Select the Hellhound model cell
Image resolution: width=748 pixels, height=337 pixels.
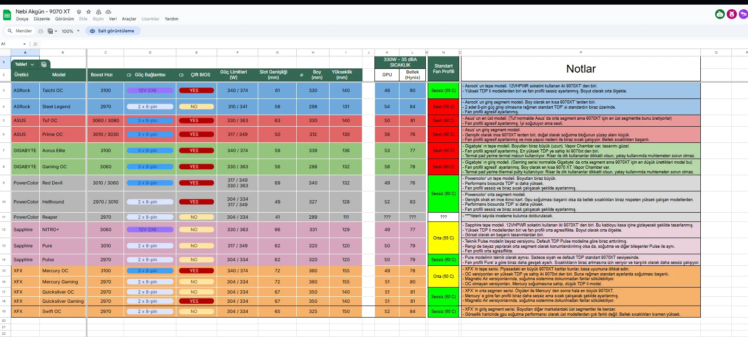(63, 202)
